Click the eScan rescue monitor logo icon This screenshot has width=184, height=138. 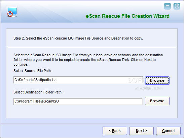pos(12,12)
